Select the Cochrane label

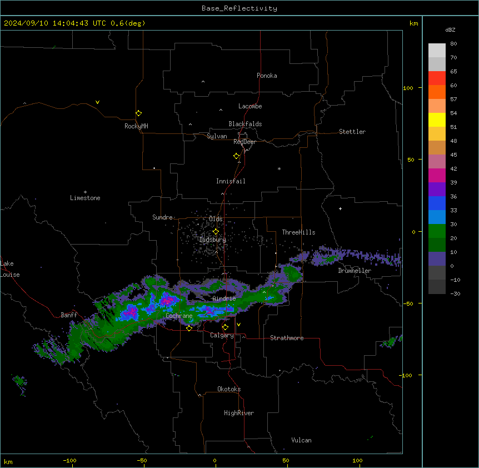[x=179, y=316]
